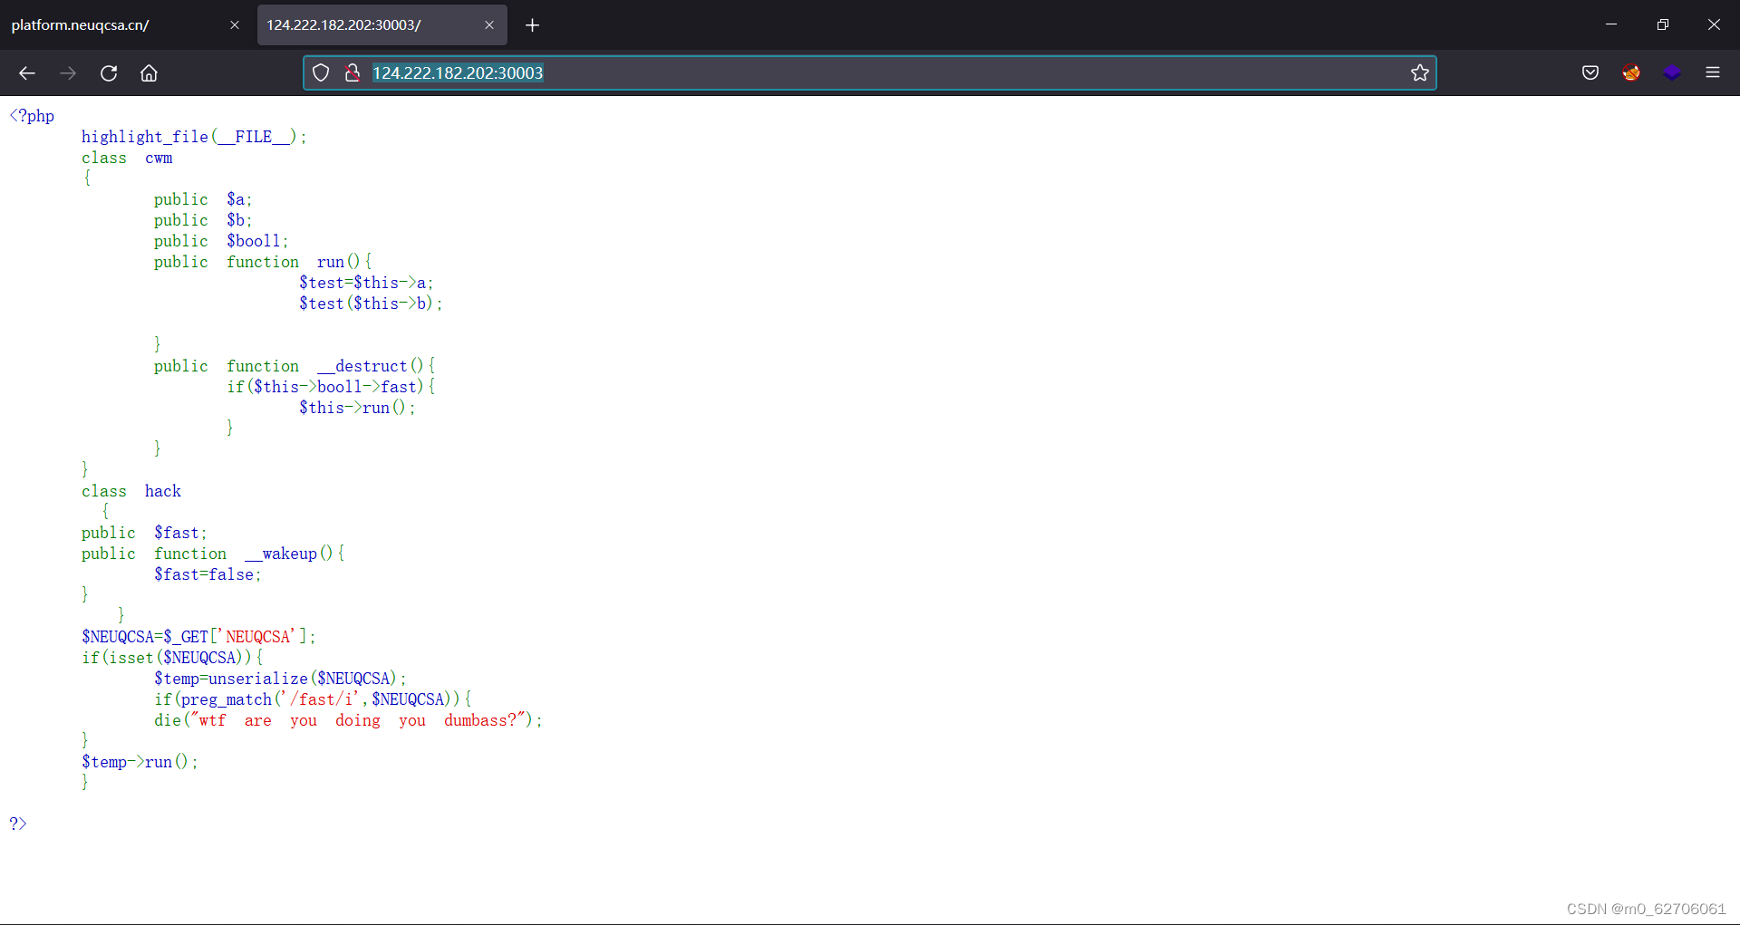Reload the current page
The image size is (1740, 925).
(x=109, y=73)
